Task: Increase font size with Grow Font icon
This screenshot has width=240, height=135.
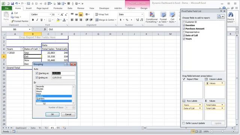Action: coord(62,15)
